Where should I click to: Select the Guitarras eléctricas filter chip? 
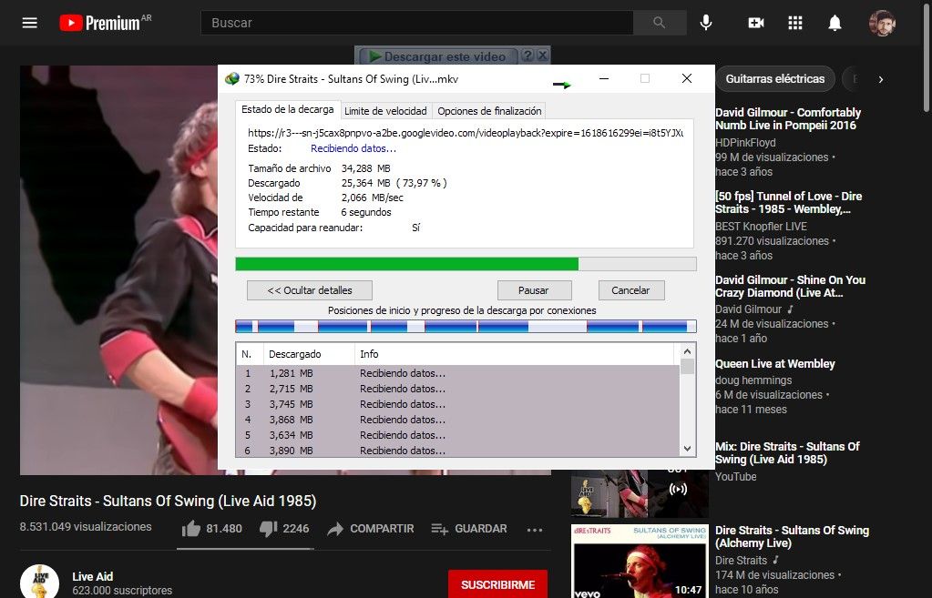point(774,79)
